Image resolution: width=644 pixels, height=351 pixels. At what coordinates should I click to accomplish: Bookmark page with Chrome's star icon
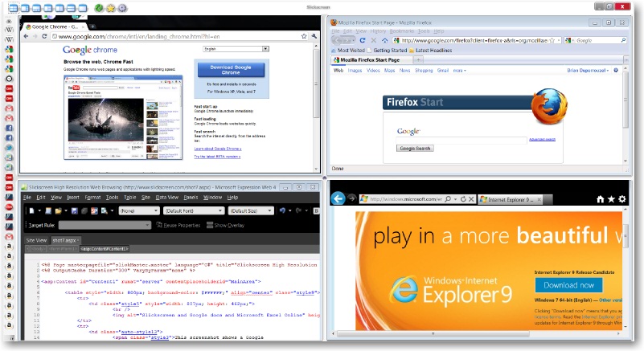304,36
